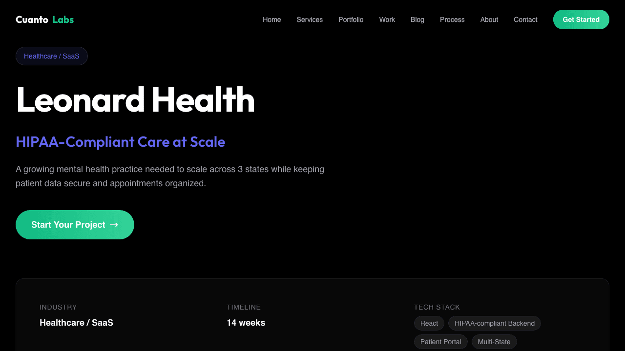Viewport: 625px width, 351px height.
Task: Open the Portfolio section
Action: (x=351, y=19)
